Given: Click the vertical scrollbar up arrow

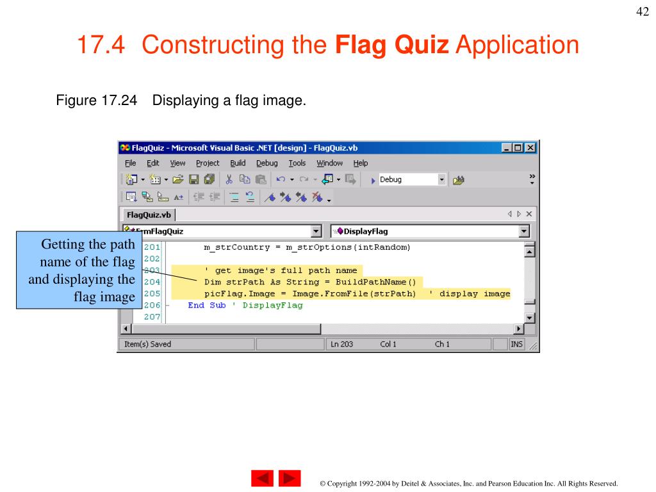Looking at the screenshot, I should tap(530, 252).
